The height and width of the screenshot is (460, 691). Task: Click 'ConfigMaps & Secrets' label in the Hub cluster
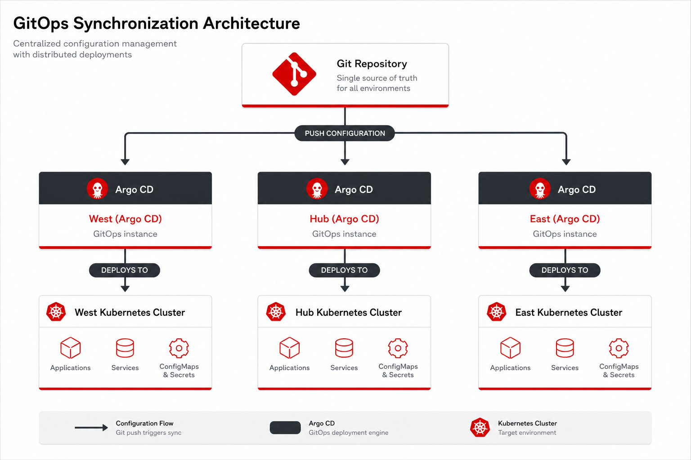tap(398, 371)
